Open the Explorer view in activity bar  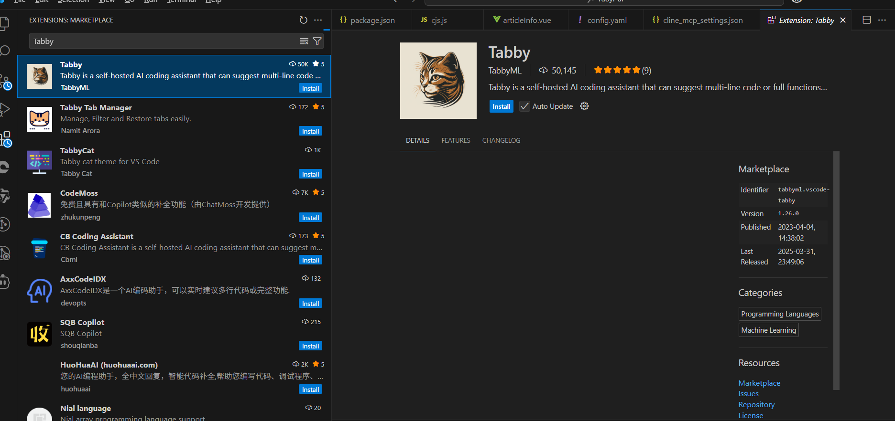[4, 23]
